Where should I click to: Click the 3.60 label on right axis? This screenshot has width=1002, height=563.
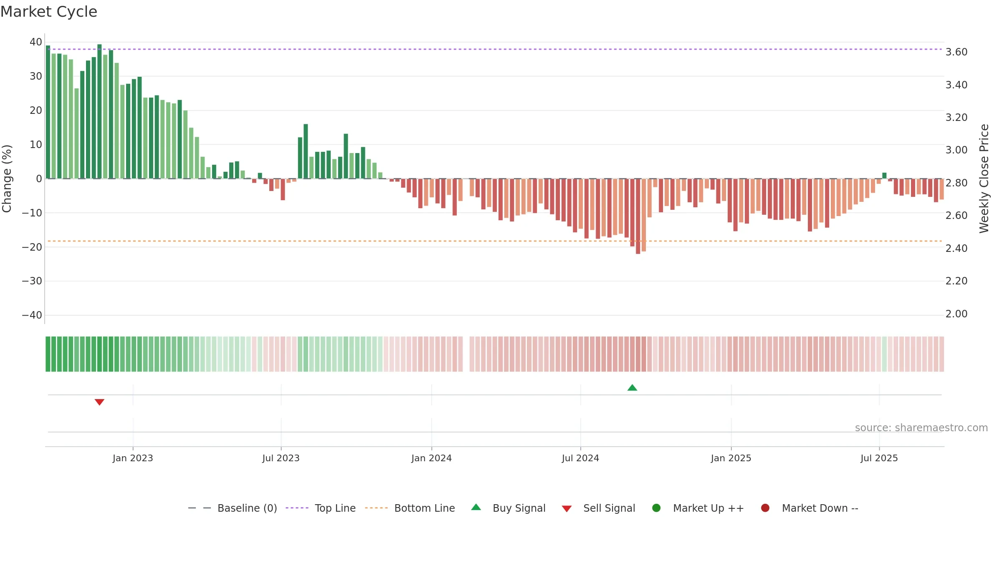point(956,52)
